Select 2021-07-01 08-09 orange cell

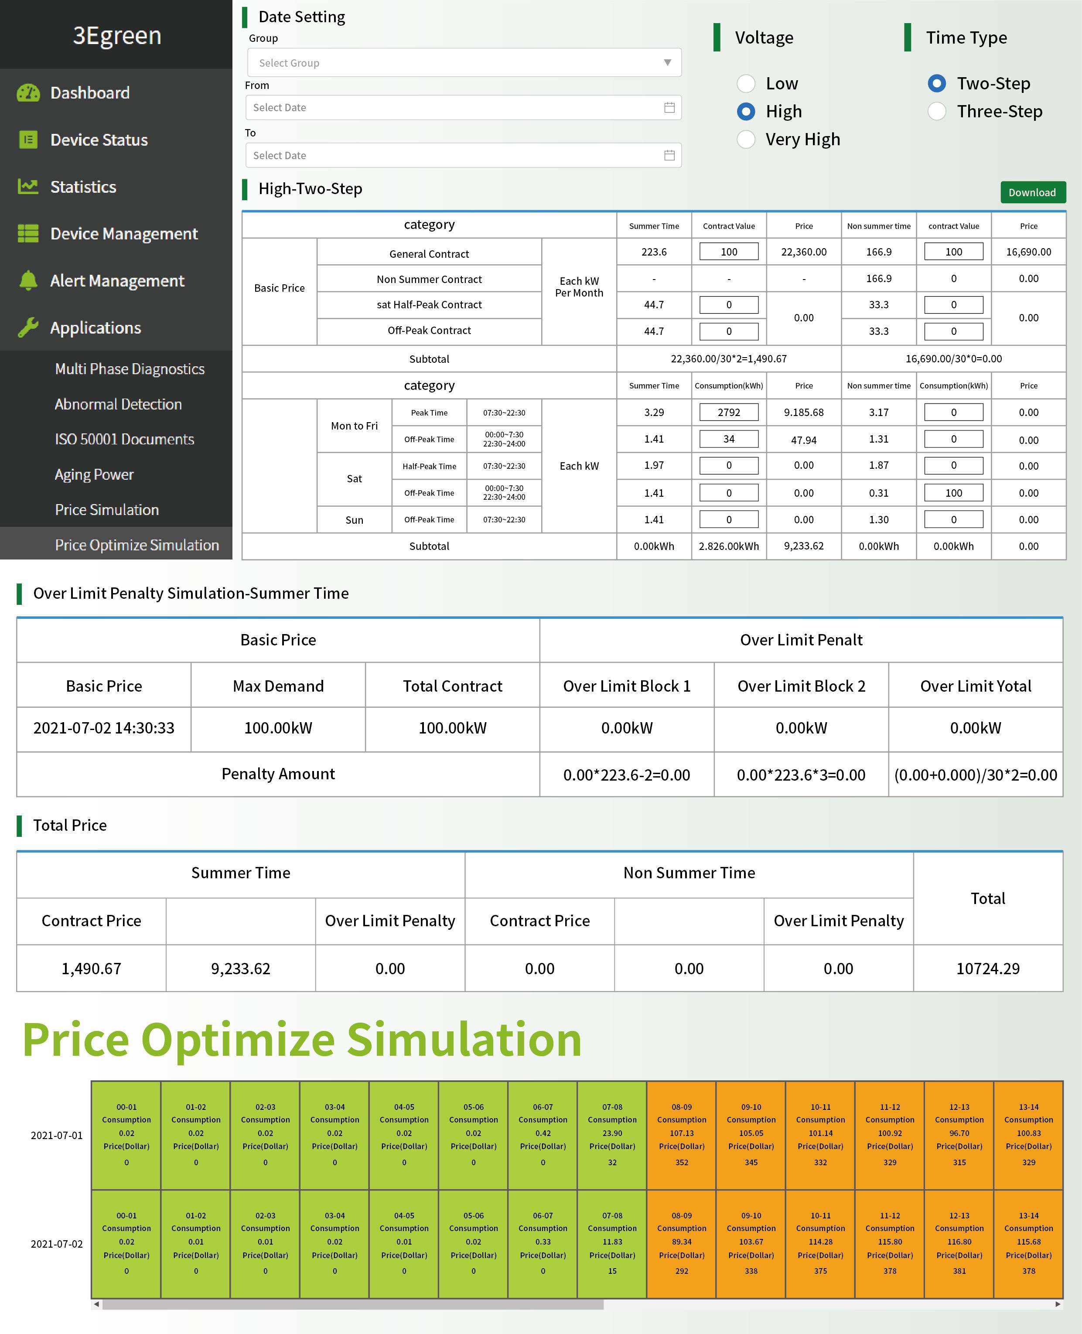click(x=682, y=1135)
